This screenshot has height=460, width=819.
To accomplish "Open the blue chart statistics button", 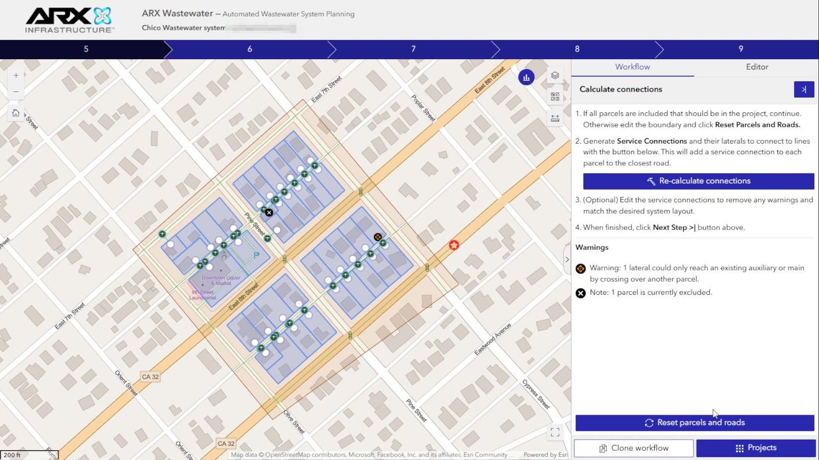I will (526, 77).
